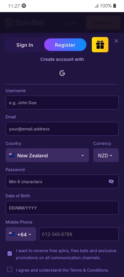Tap the New Zealand flag in Country field
Image resolution: width=124 pixels, height=277 pixels.
coord(12,155)
